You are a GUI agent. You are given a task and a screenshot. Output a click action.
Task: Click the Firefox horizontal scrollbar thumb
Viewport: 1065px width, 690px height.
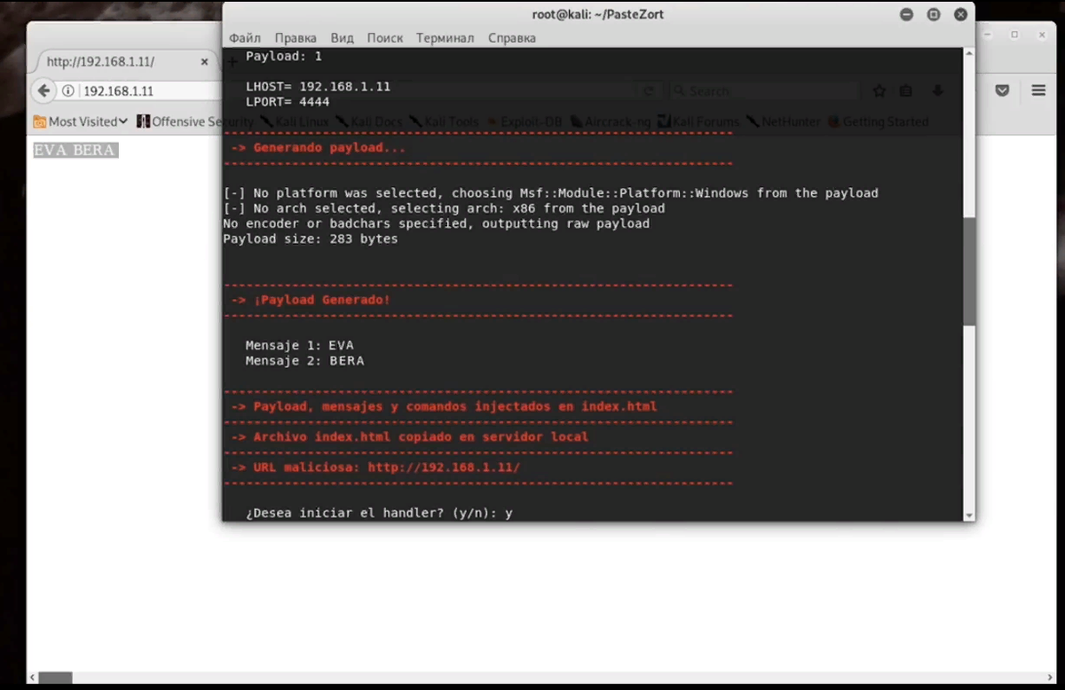(56, 678)
